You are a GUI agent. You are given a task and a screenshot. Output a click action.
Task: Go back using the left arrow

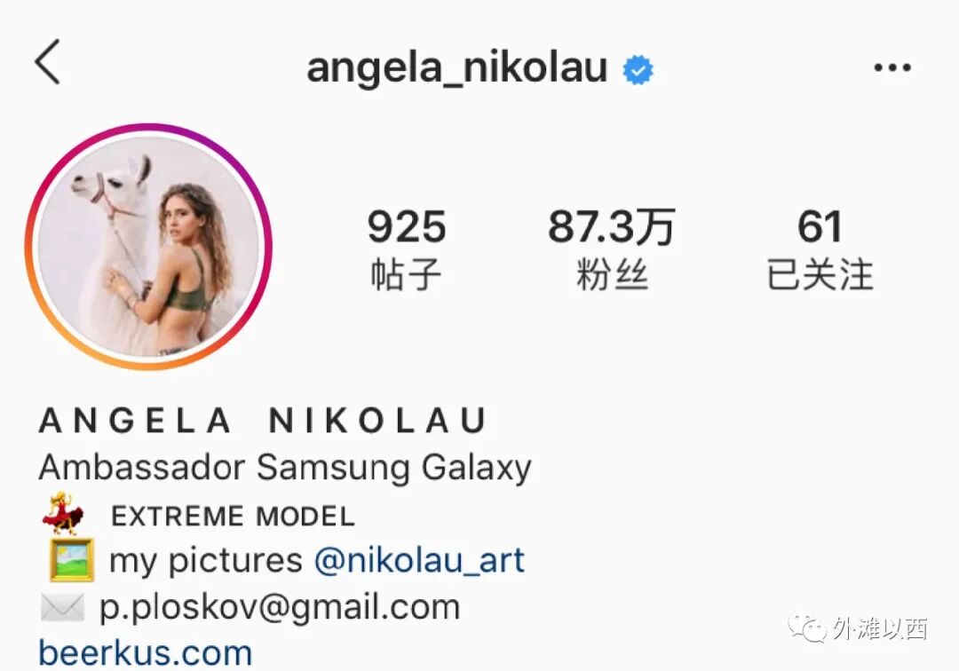click(x=48, y=62)
